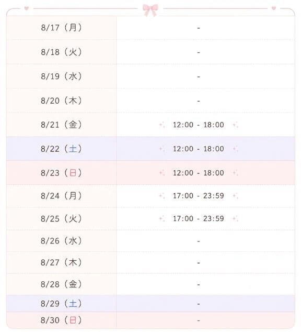Screen dimensions: 301x332
Task: Click the 8/28 (金) date cell
Action: 61,284
